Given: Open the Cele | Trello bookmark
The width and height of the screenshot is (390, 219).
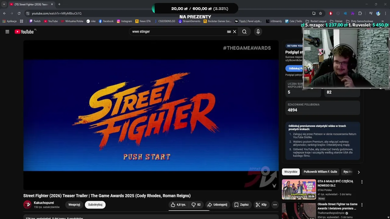Looking at the screenshot, I should coord(293,21).
